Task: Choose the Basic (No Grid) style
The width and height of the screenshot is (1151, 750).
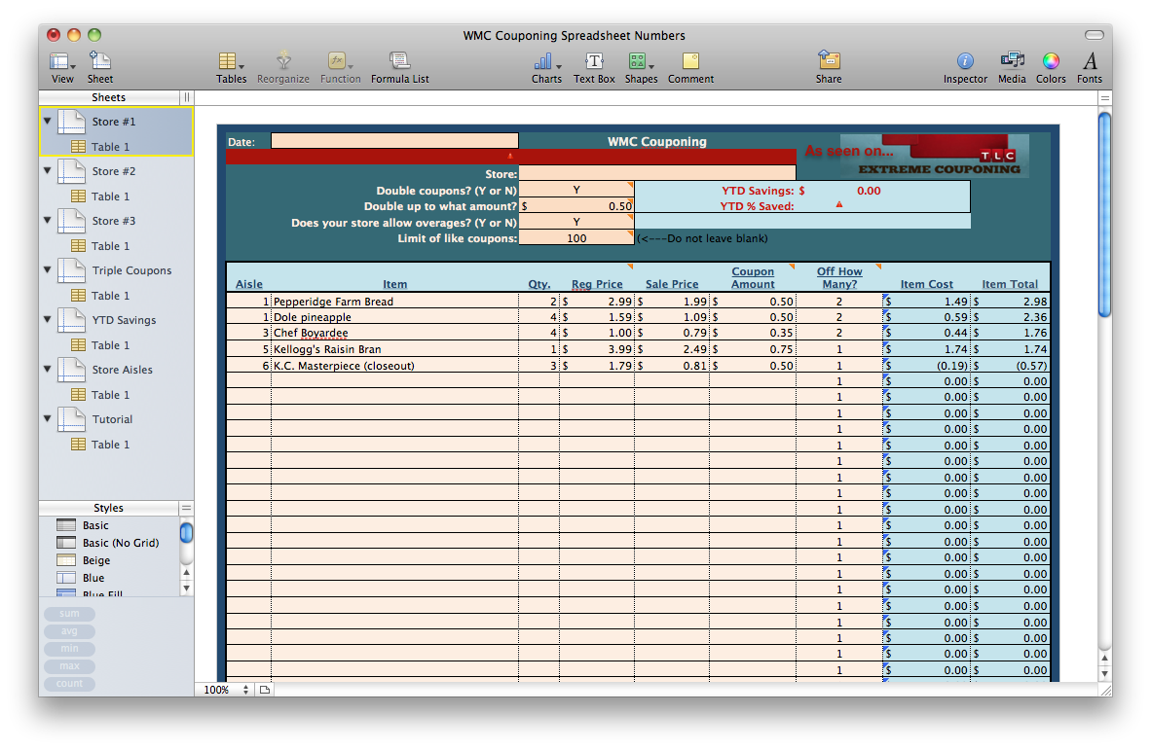Action: [x=109, y=543]
